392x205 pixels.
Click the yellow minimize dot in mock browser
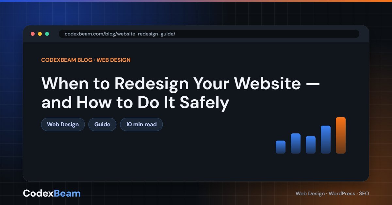pyautogui.click(x=40, y=34)
